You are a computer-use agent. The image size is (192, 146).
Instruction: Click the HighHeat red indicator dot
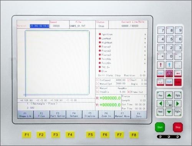click(100, 42)
